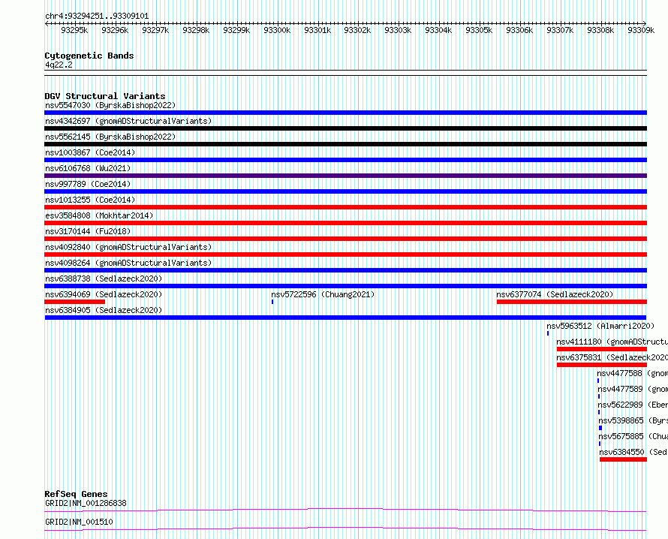The image size is (668, 539).
Task: Click the GRID2|NM_001510 gene label
Action: pos(79,522)
